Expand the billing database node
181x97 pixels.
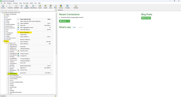point(3,21)
